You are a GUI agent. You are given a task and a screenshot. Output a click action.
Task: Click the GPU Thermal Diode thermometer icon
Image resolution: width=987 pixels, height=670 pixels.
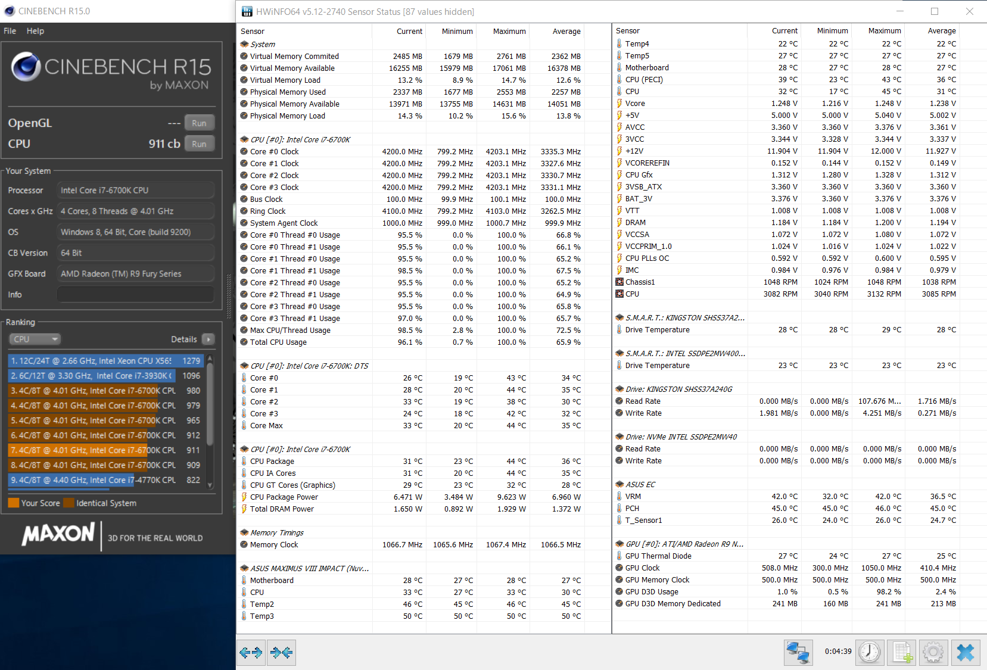pos(619,556)
